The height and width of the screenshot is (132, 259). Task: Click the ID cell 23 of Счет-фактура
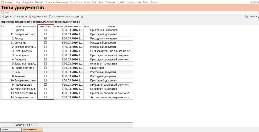(x=8, y=51)
